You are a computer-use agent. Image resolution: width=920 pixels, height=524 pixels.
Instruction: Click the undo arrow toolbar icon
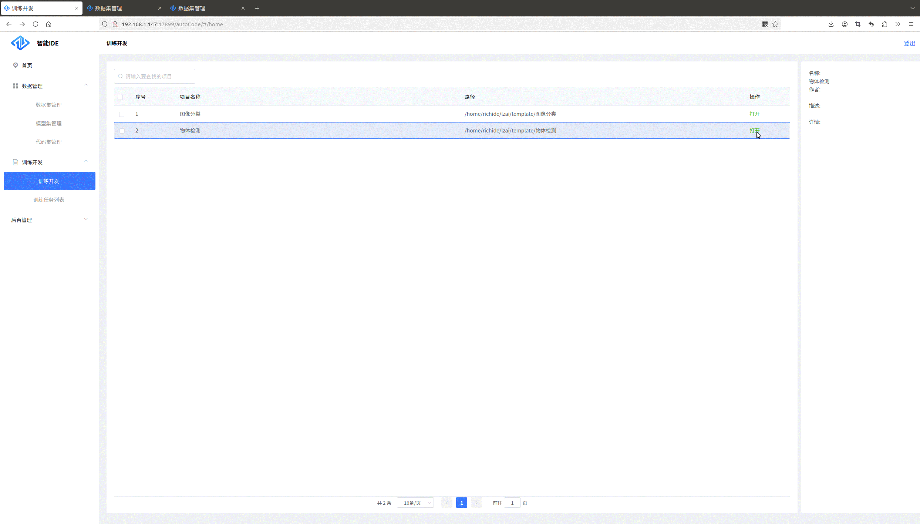(871, 24)
